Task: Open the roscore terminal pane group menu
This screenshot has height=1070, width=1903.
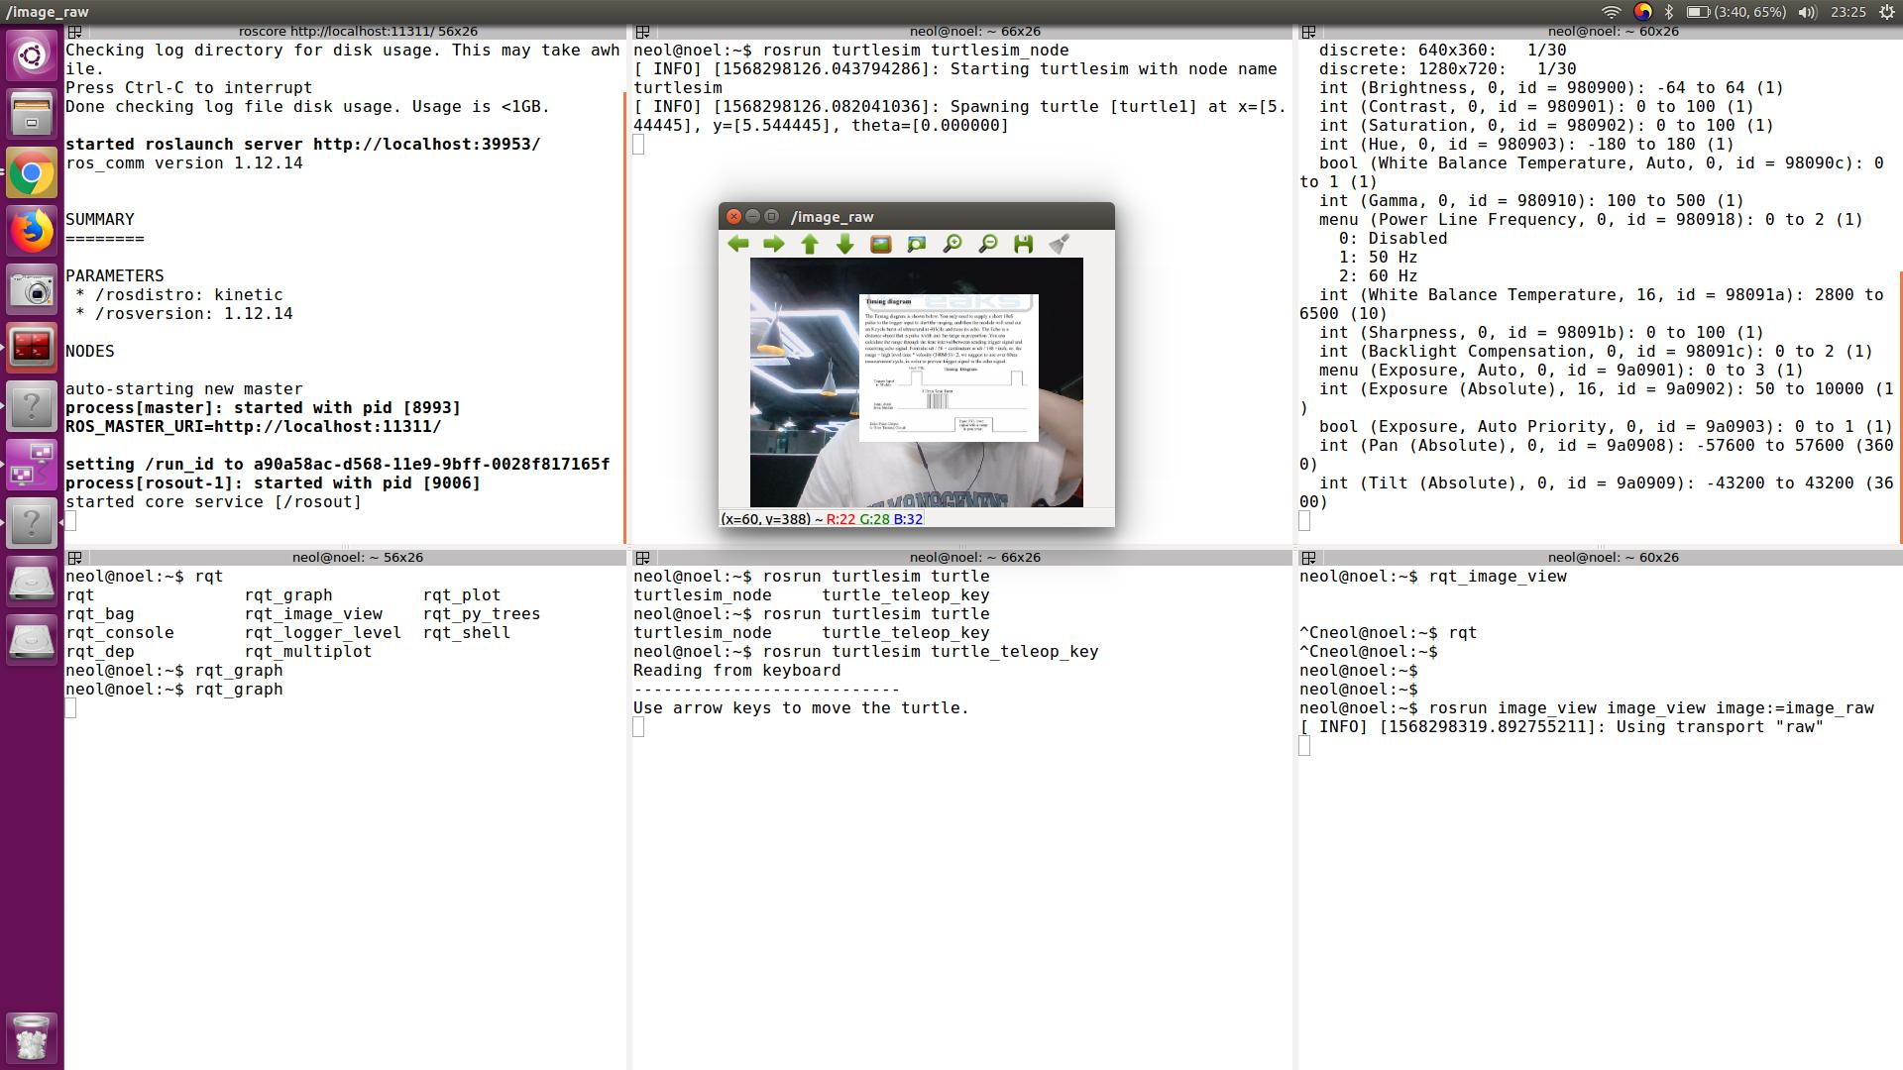Action: pos(74,32)
